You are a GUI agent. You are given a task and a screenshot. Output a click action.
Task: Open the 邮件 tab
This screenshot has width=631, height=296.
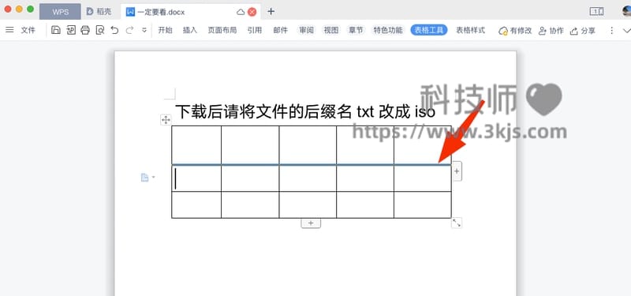tap(281, 30)
